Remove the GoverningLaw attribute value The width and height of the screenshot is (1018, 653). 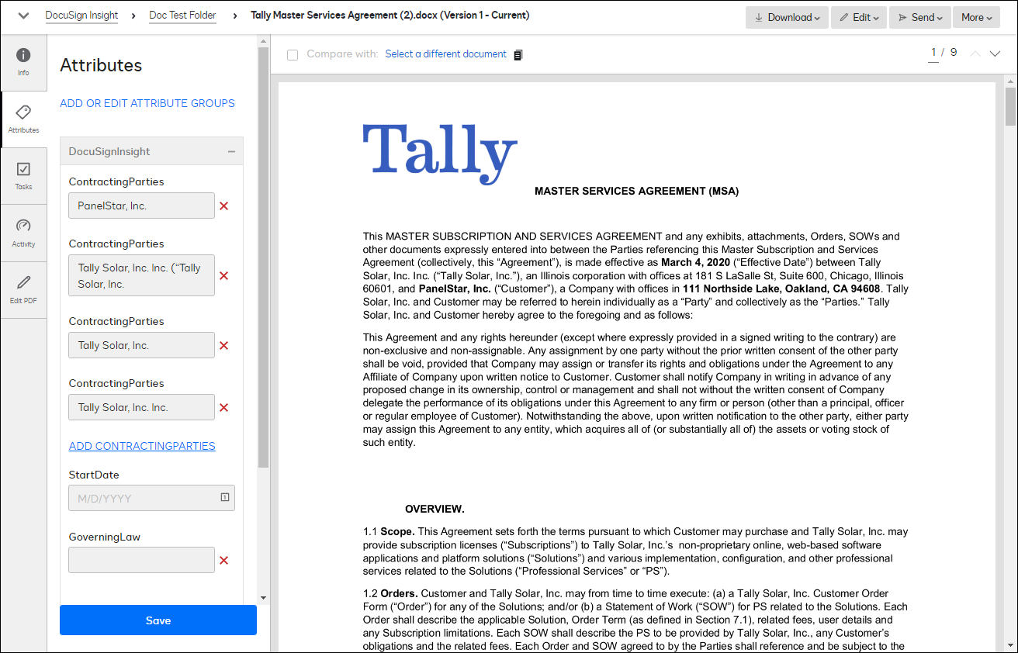pos(223,560)
